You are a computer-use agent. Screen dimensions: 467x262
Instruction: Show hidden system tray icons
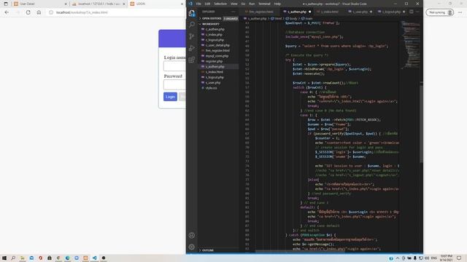point(397,258)
